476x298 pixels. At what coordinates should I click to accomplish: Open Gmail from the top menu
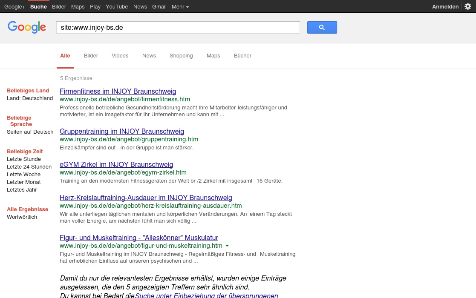(159, 6)
